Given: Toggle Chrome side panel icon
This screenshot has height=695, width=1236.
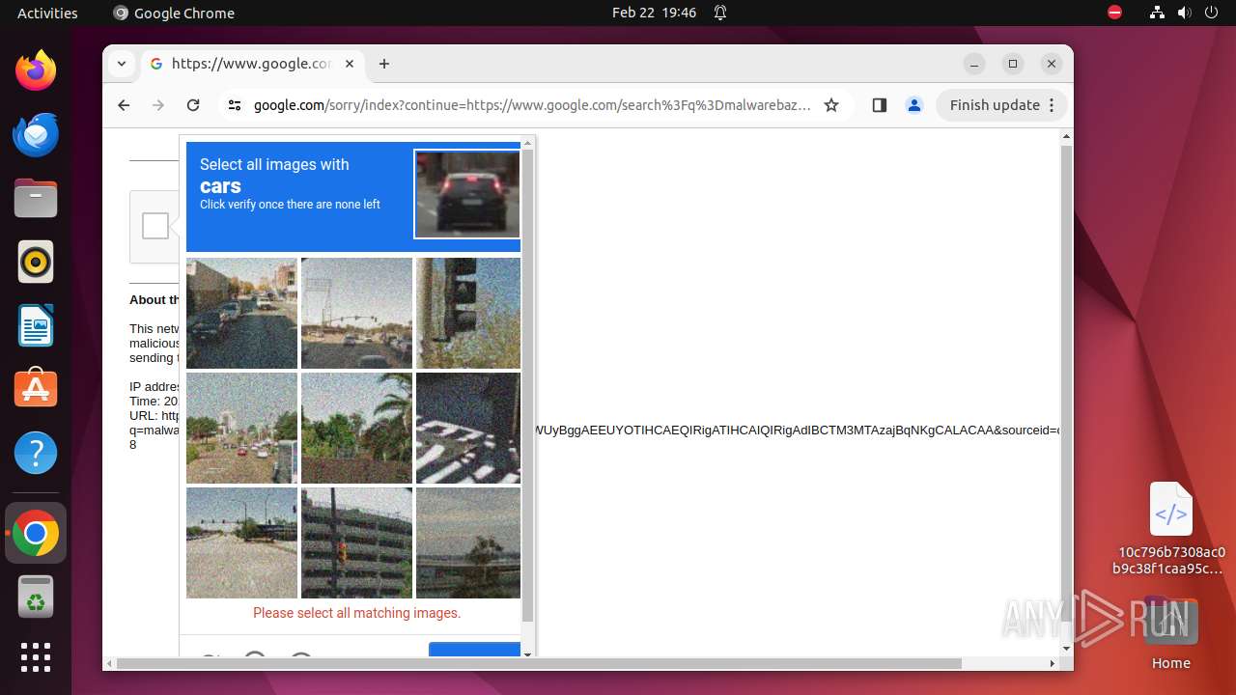Looking at the screenshot, I should click(879, 105).
